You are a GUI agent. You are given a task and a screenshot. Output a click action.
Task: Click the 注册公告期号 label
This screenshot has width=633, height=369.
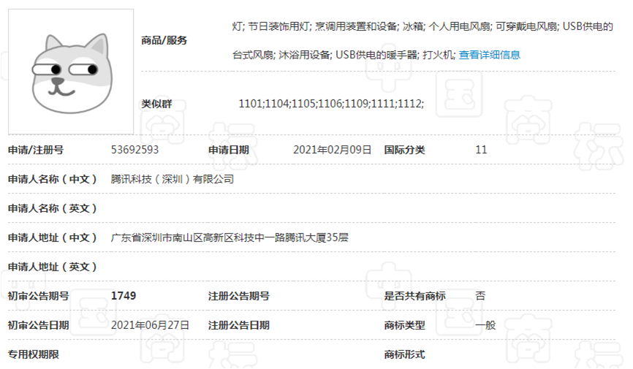point(238,296)
